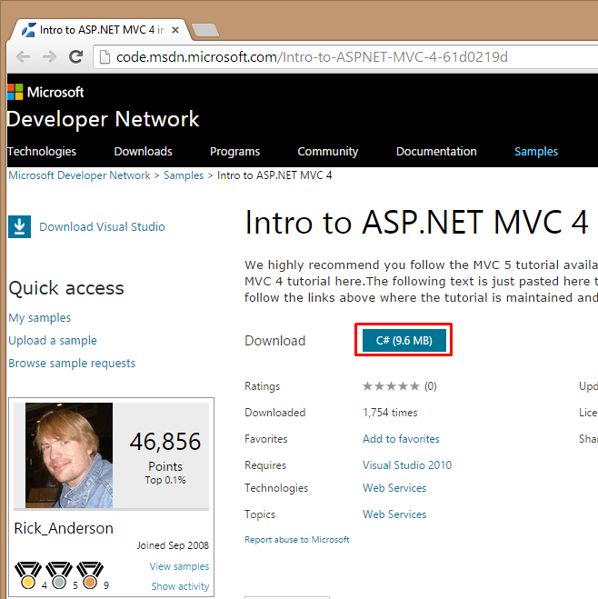Download the C# (9.6 MB) sample
This screenshot has height=599, width=598.
click(404, 340)
